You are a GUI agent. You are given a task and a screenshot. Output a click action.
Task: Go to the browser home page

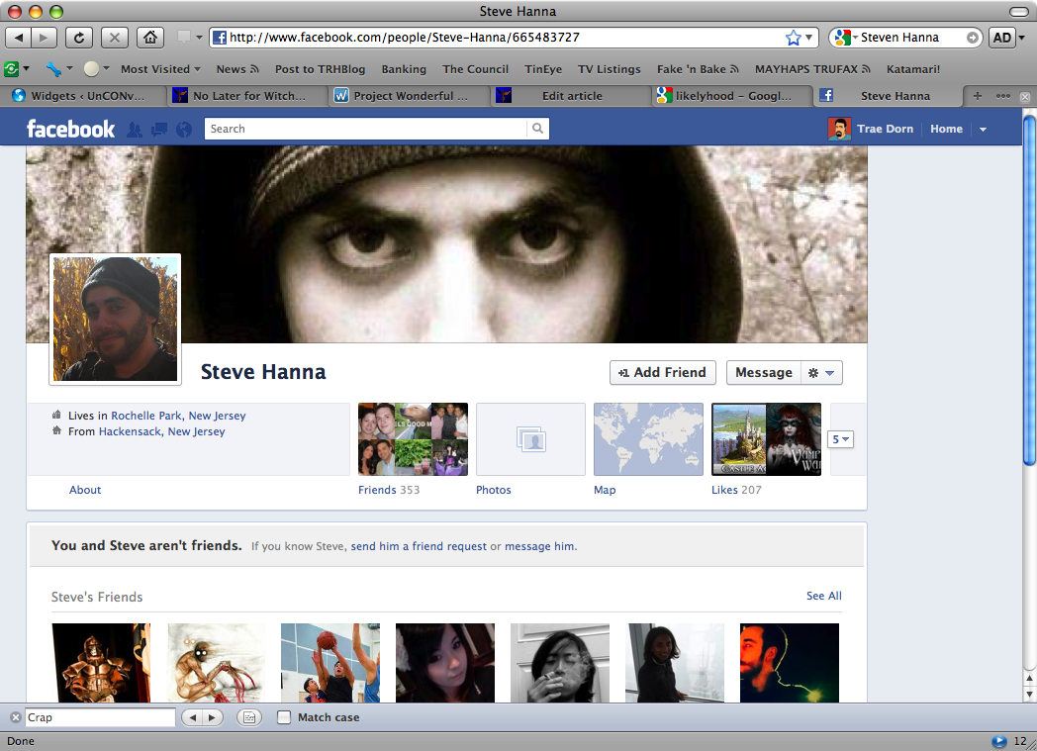pos(149,38)
